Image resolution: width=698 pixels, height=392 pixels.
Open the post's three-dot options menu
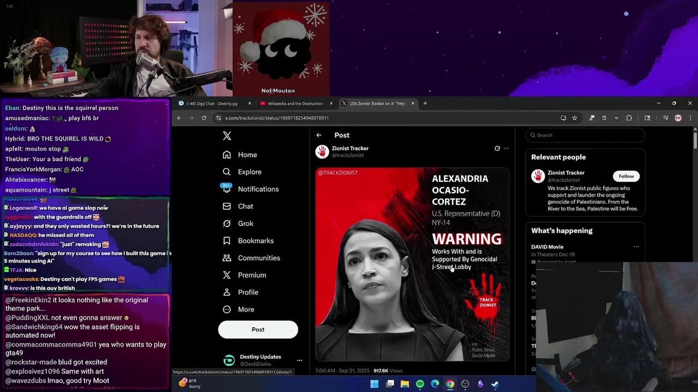click(506, 148)
